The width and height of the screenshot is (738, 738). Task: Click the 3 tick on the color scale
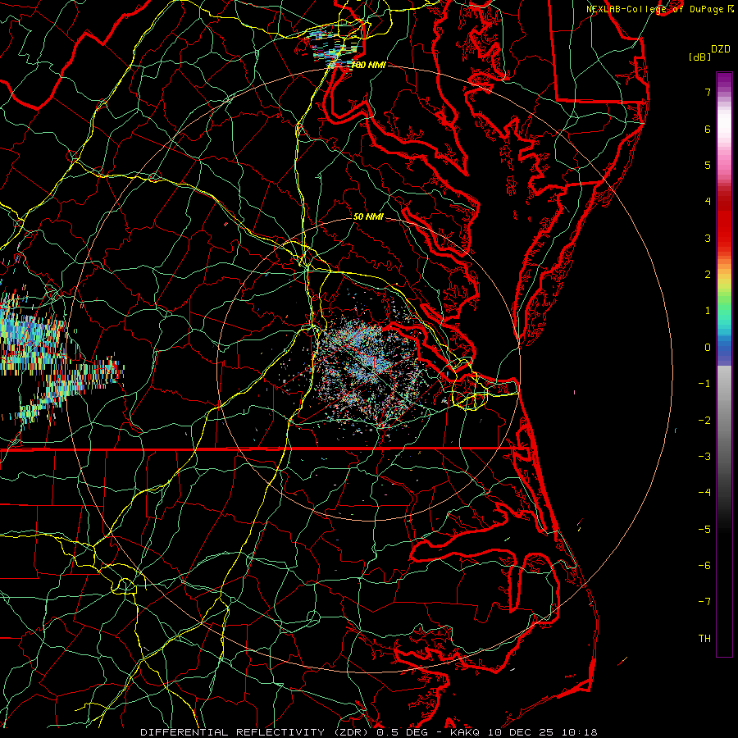708,238
